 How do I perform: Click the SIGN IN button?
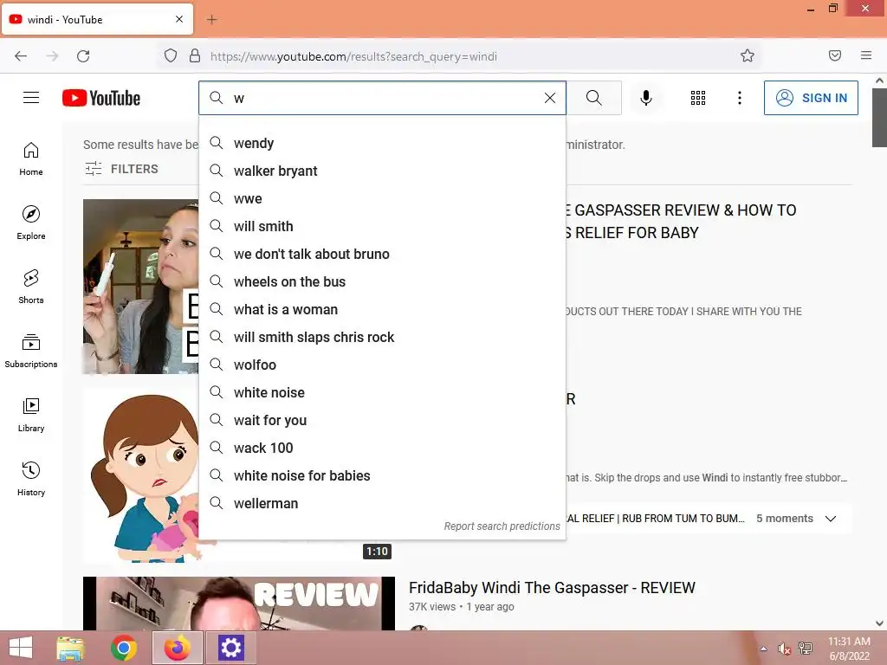click(x=811, y=98)
